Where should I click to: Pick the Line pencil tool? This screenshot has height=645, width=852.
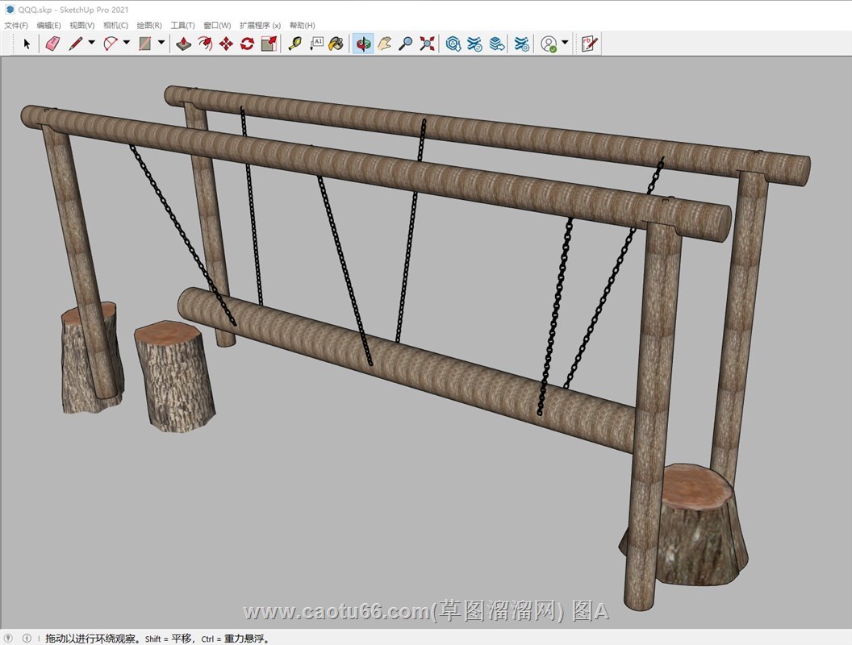click(x=76, y=44)
